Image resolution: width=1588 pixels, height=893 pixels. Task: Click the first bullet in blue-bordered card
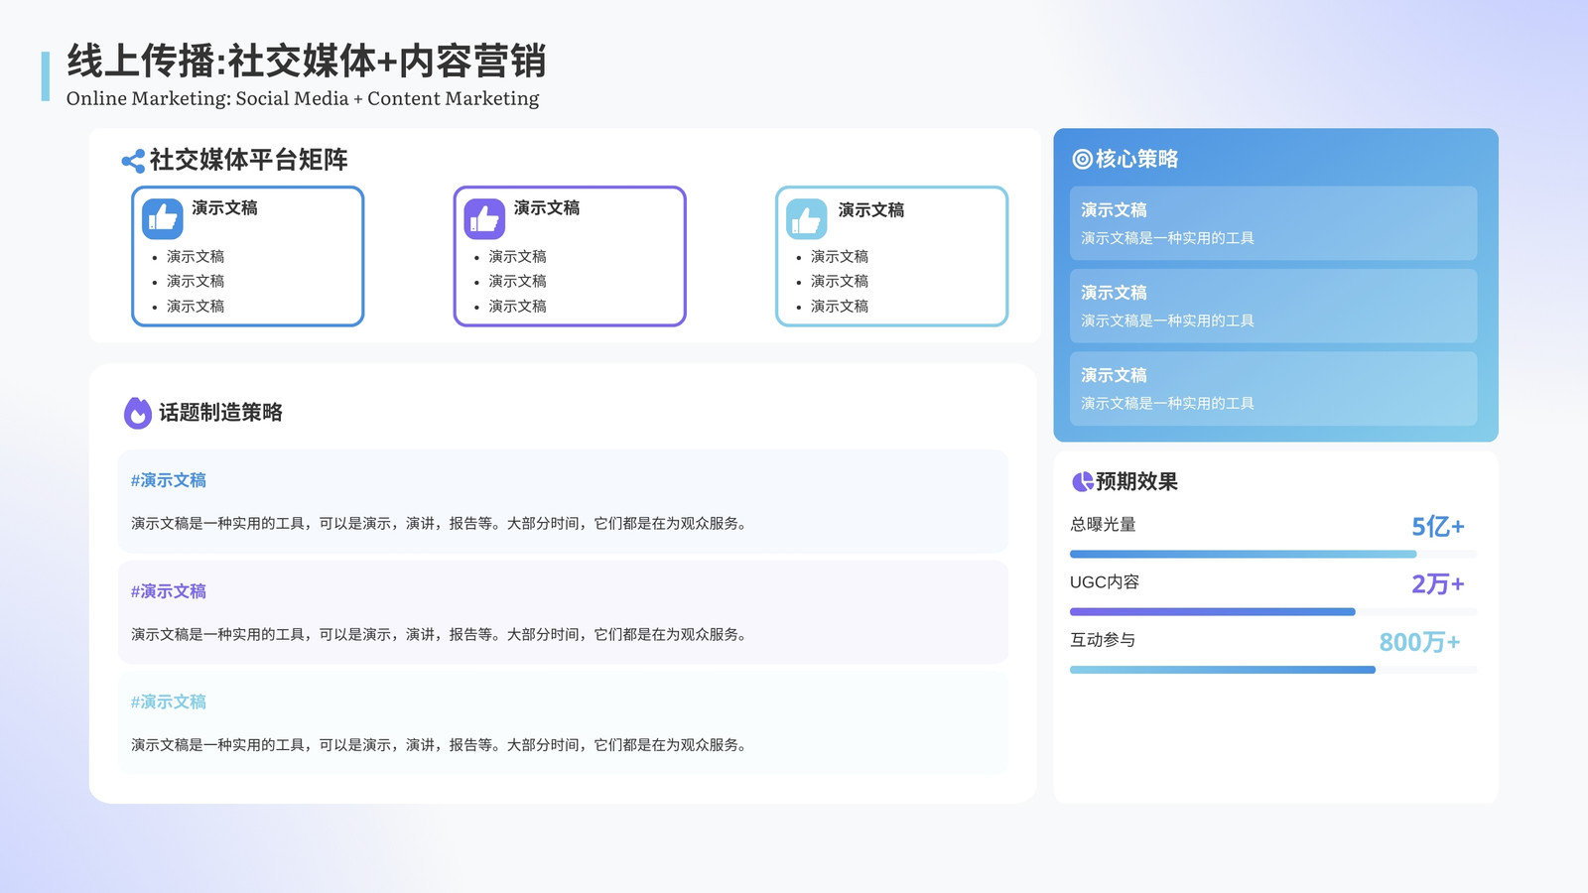click(196, 256)
